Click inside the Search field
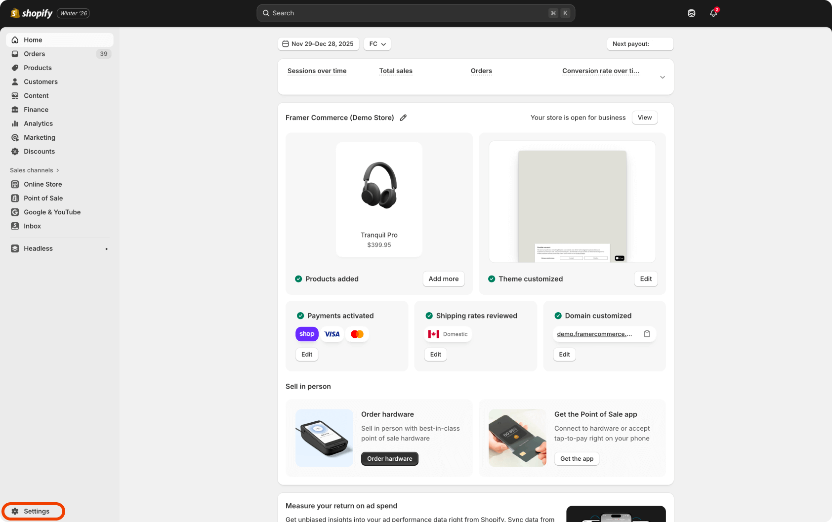The width and height of the screenshot is (832, 522). tap(416, 13)
